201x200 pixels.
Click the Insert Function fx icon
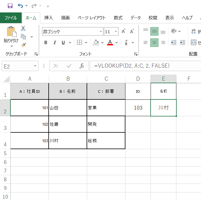(x=82, y=66)
